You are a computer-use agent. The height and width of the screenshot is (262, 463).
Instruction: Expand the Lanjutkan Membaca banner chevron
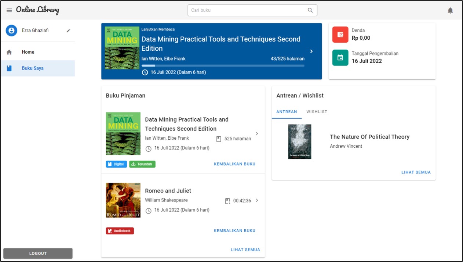(x=311, y=51)
